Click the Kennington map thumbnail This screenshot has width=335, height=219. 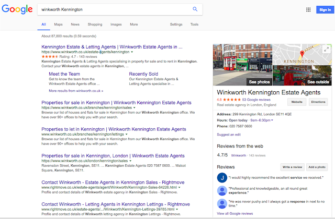[x=303, y=54]
